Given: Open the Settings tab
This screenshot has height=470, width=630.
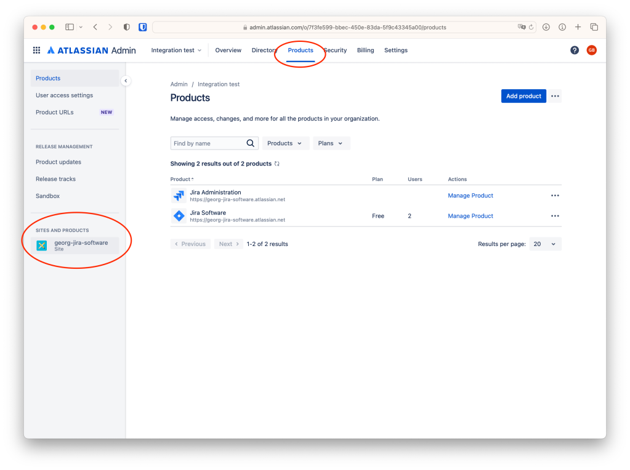Looking at the screenshot, I should point(396,50).
